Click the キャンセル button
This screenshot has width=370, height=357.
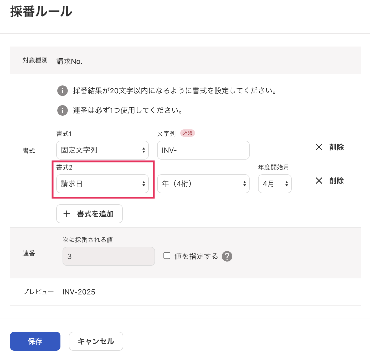pos(96,341)
